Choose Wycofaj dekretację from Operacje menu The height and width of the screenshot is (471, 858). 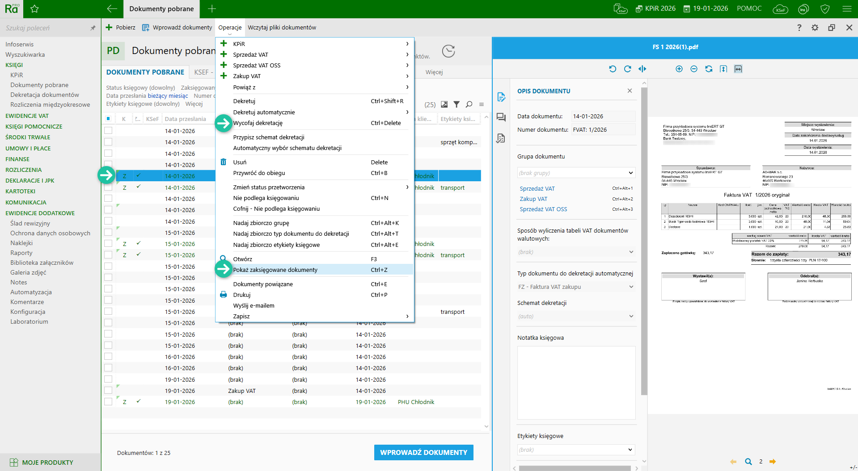pos(258,123)
